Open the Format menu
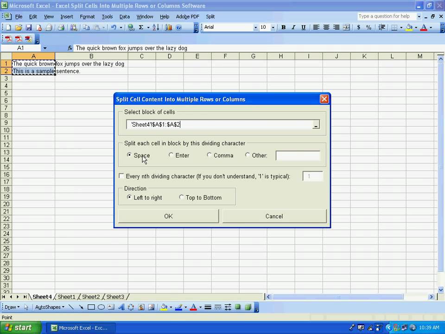The image size is (445, 334). tap(87, 17)
